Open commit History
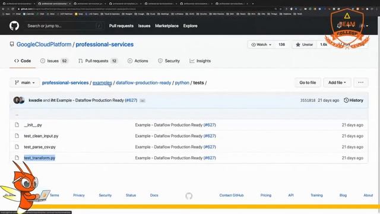This screenshot has width=380, height=214. pyautogui.click(x=353, y=100)
